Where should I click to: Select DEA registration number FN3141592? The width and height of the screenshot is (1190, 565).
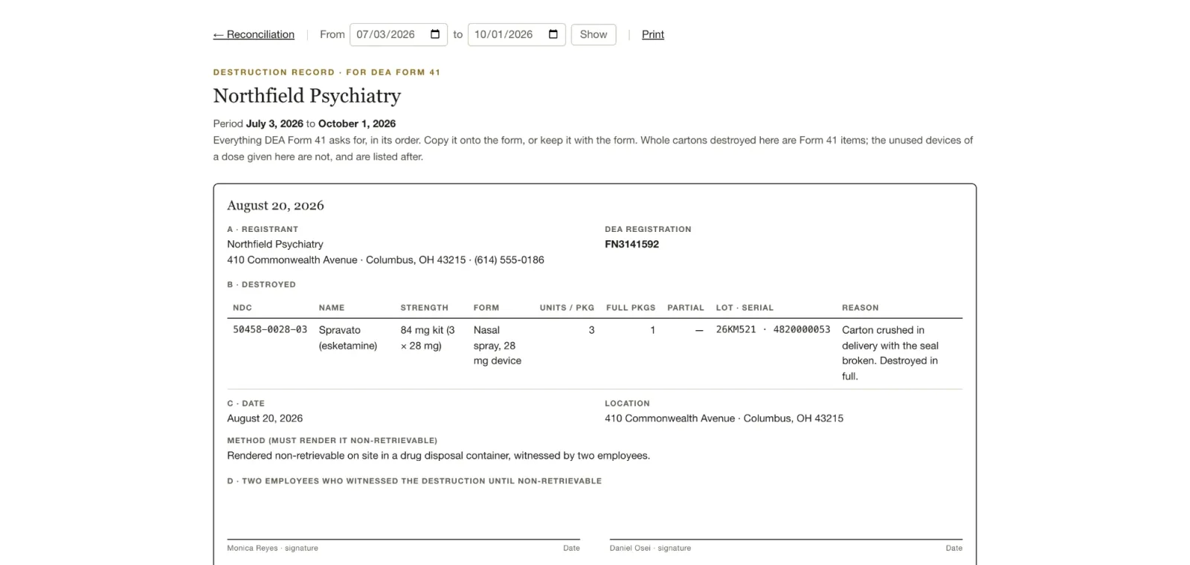point(632,244)
